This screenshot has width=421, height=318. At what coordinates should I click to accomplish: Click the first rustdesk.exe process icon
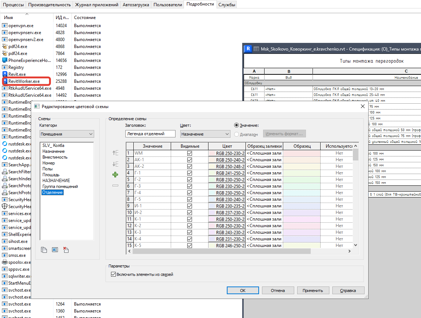[x=4, y=144]
